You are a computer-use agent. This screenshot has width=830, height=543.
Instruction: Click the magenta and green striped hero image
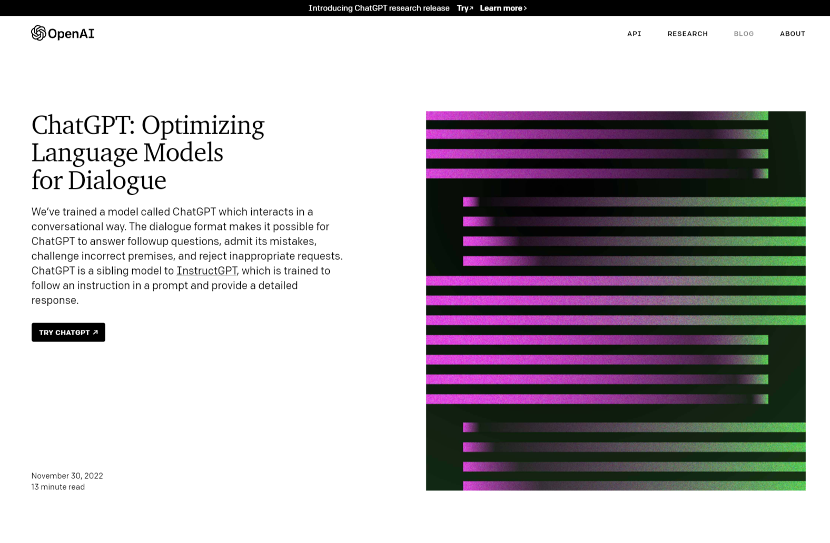pyautogui.click(x=616, y=300)
